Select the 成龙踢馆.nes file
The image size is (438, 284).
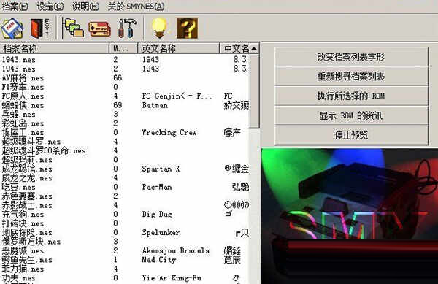tap(27, 169)
